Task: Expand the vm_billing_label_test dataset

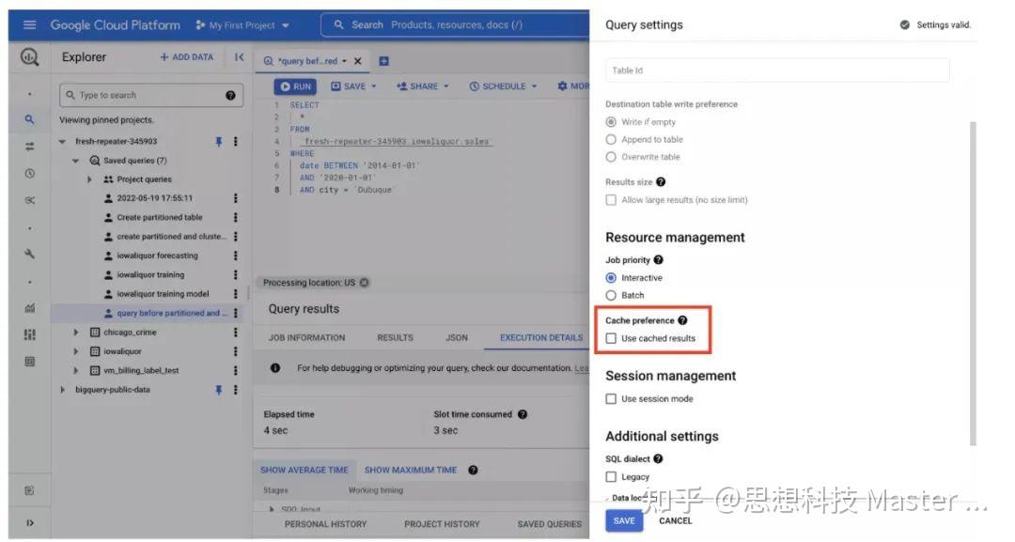Action: (76, 371)
